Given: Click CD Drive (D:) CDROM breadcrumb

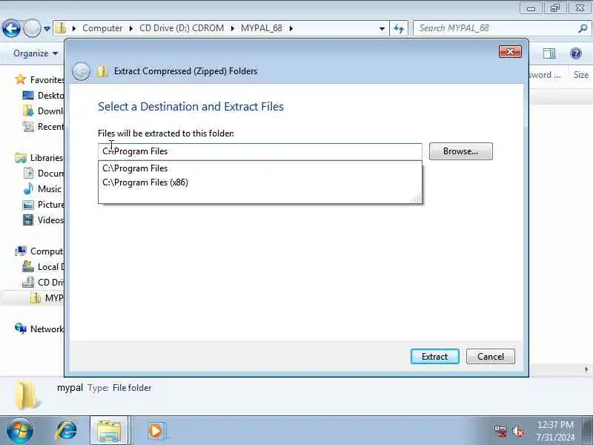Looking at the screenshot, I should tap(182, 28).
